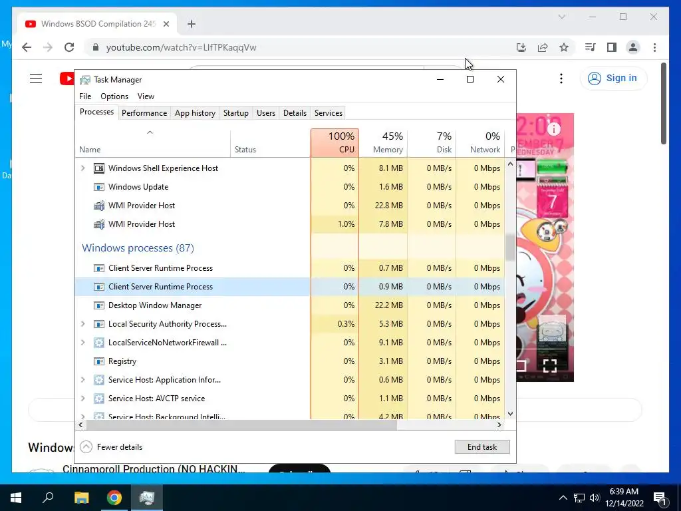Screen dimensions: 681x511
Task: Expand Service Host: Application Infor... row
Action: [82, 380]
